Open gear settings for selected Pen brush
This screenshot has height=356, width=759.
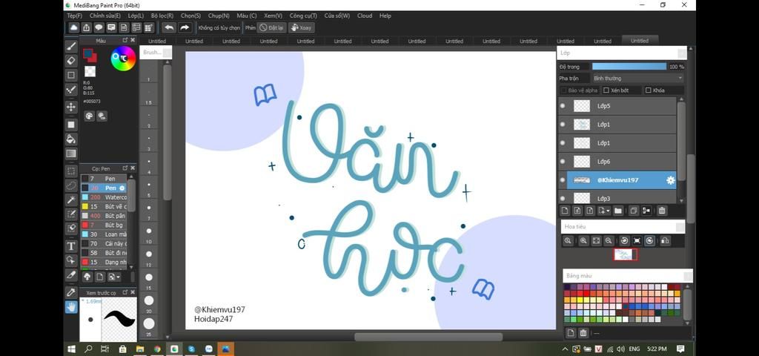click(122, 188)
